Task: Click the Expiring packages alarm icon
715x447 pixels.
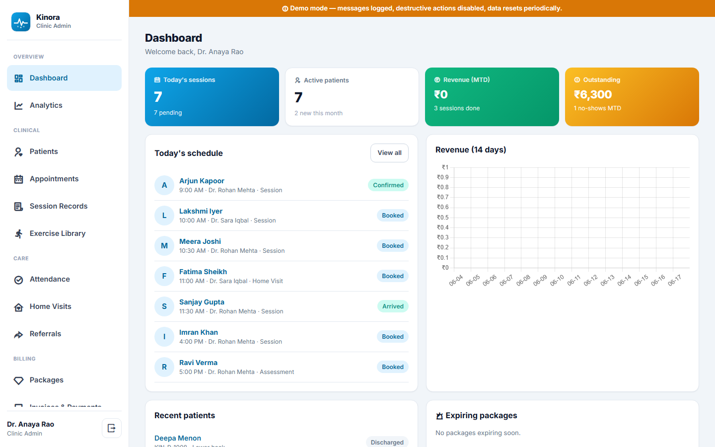Action: 439,416
